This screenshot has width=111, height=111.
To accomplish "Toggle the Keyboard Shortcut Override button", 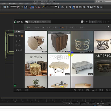I will click(x=26, y=7).
